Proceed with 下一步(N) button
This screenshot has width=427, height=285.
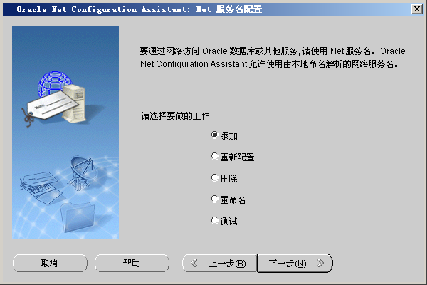295,263
